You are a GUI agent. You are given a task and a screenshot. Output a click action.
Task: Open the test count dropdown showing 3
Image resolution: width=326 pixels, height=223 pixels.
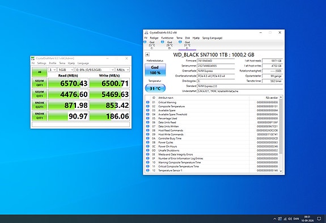[52, 70]
